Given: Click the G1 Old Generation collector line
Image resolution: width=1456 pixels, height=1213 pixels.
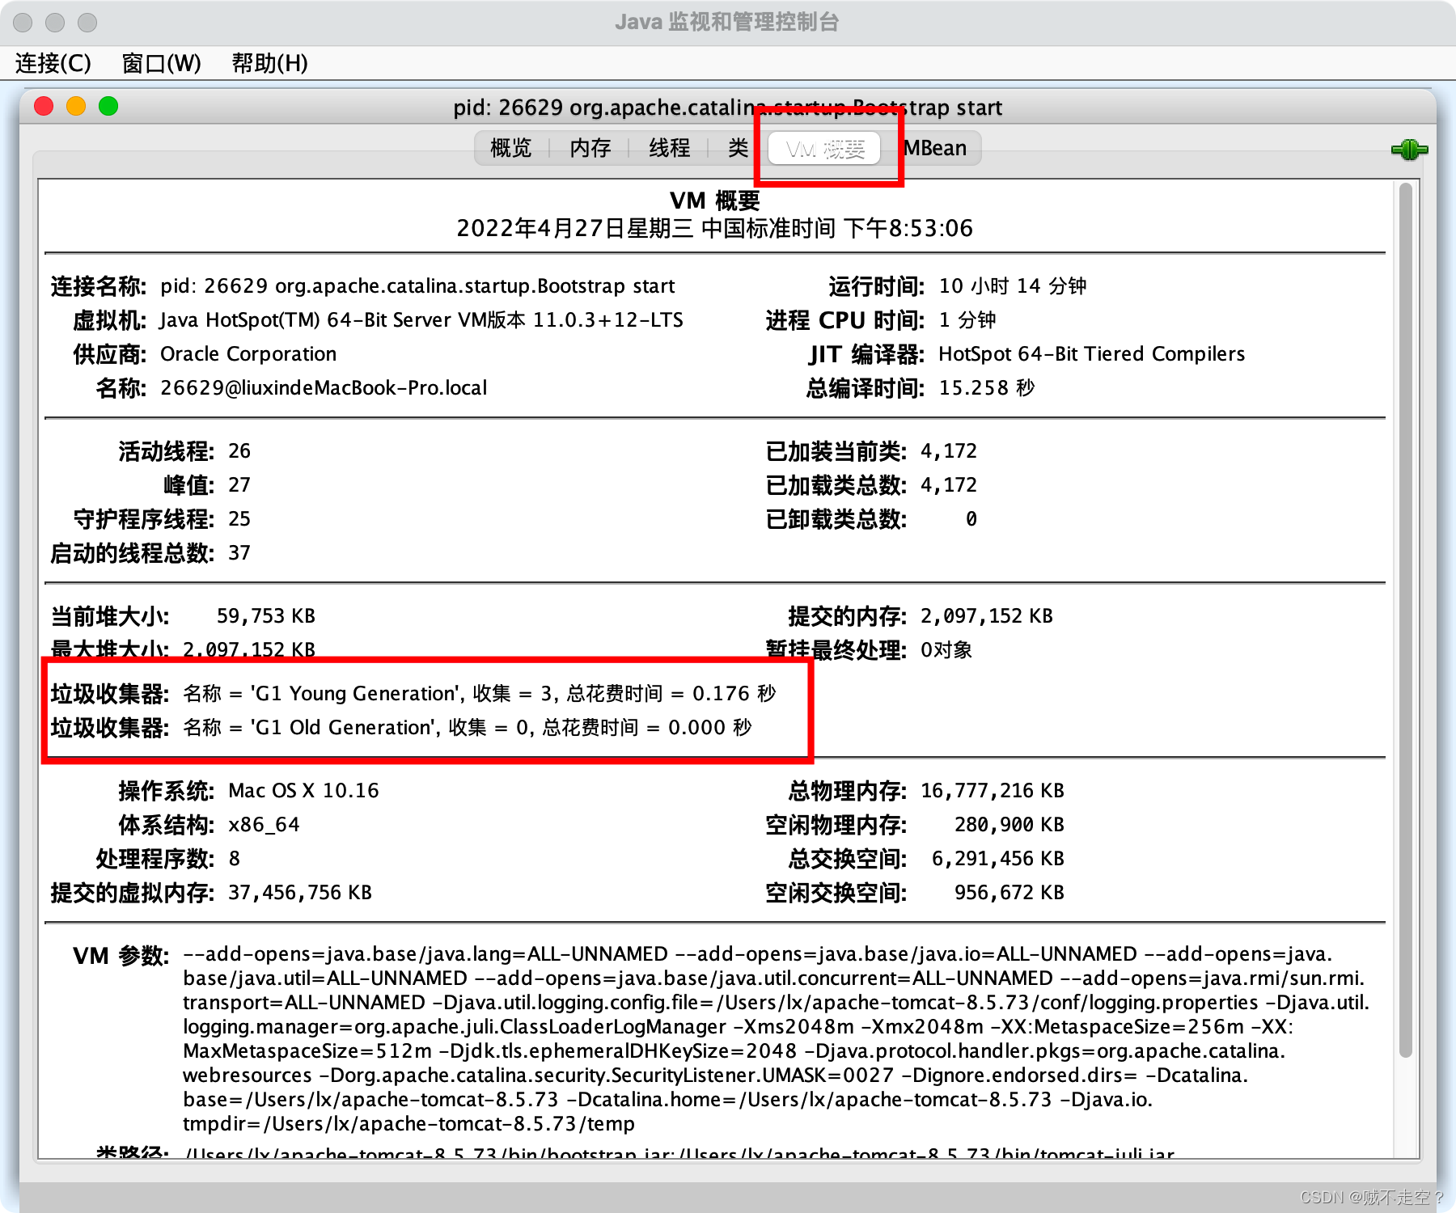Looking at the screenshot, I should click(x=468, y=728).
